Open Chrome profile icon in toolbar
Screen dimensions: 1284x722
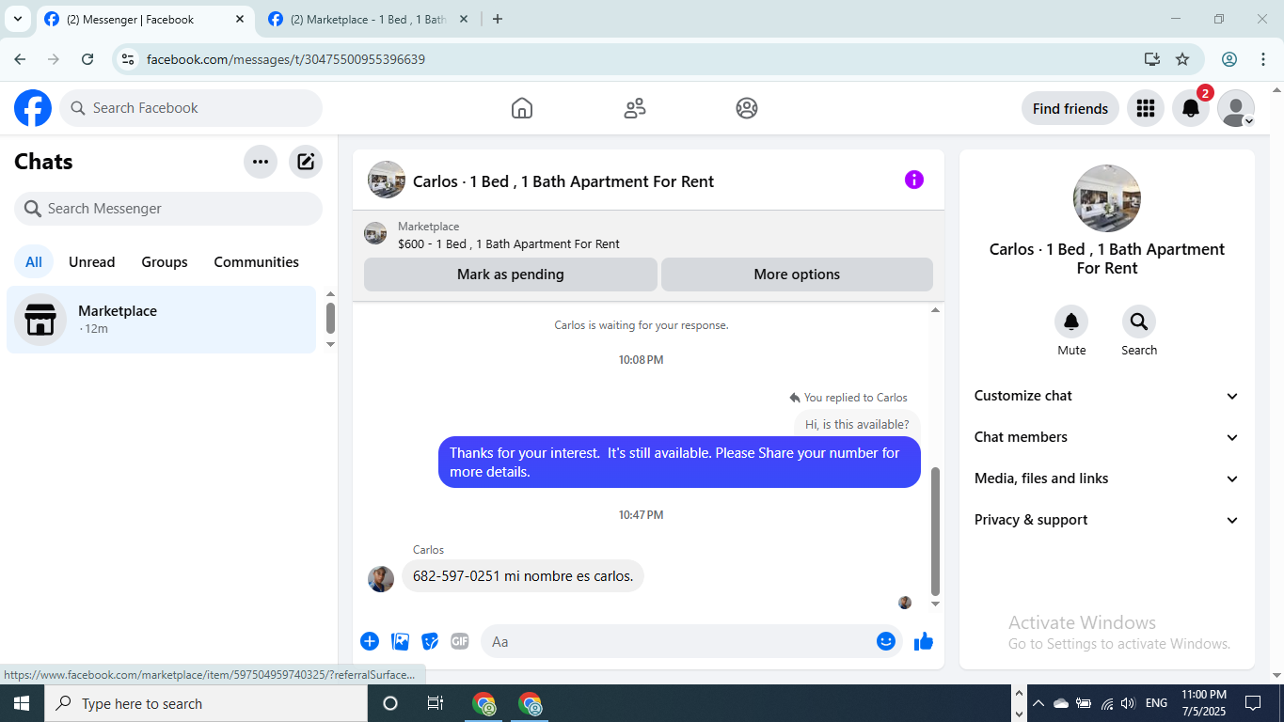coord(1229,59)
